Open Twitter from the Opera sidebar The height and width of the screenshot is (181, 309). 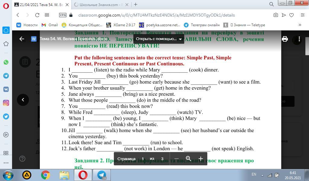pyautogui.click(x=6, y=116)
